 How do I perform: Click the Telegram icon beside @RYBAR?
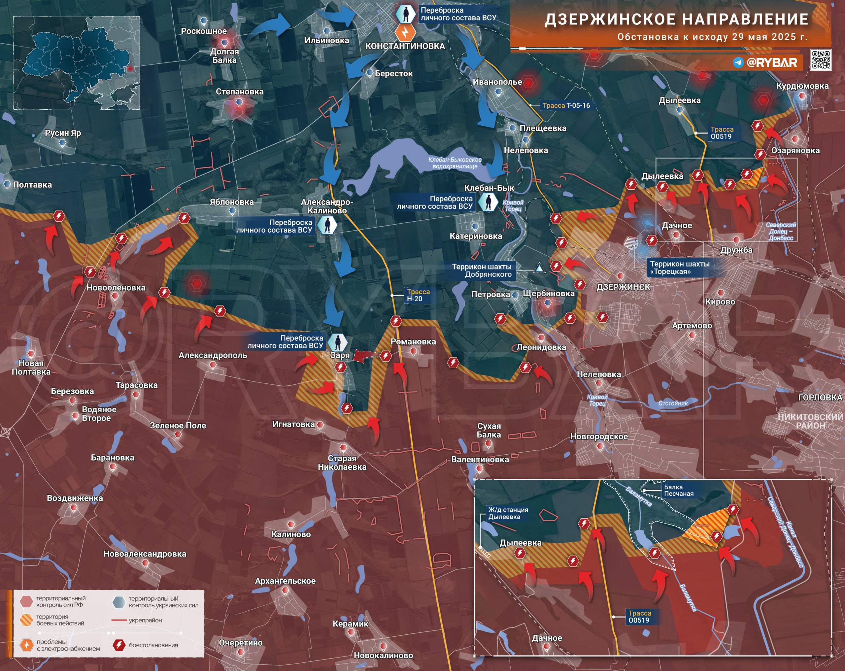click(738, 63)
